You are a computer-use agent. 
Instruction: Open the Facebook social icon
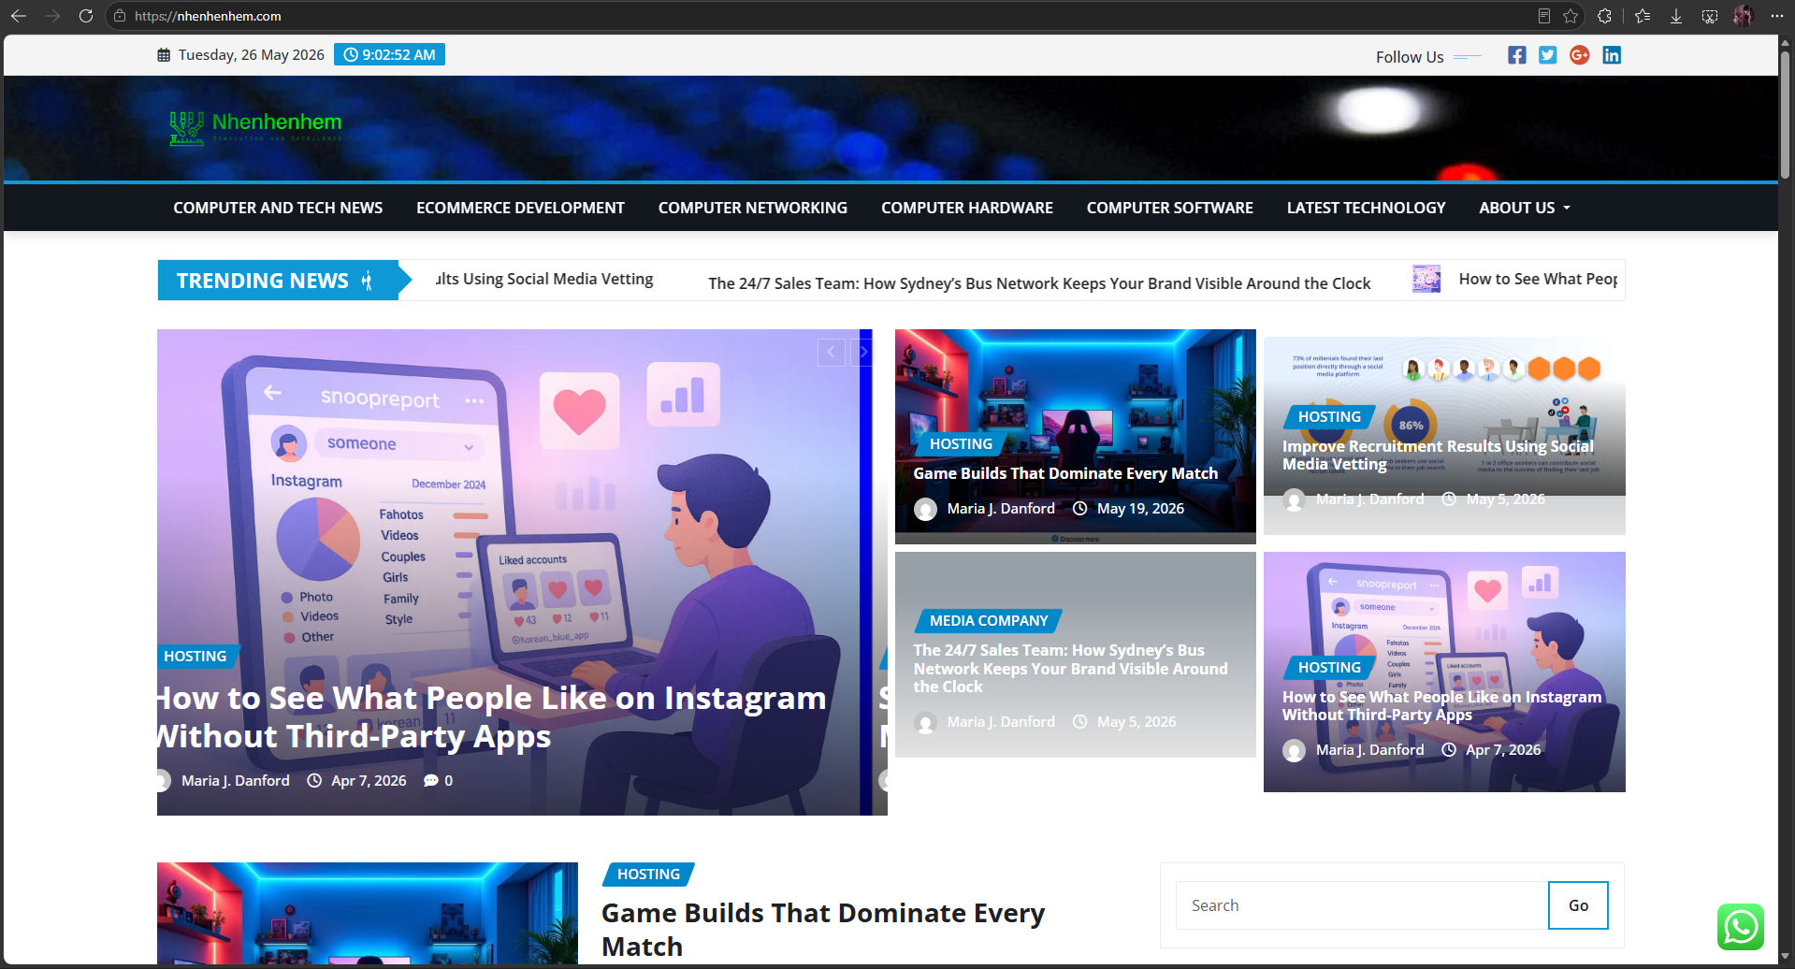point(1516,55)
